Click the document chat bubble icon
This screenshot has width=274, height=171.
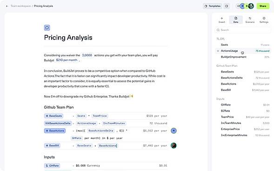click(x=47, y=27)
